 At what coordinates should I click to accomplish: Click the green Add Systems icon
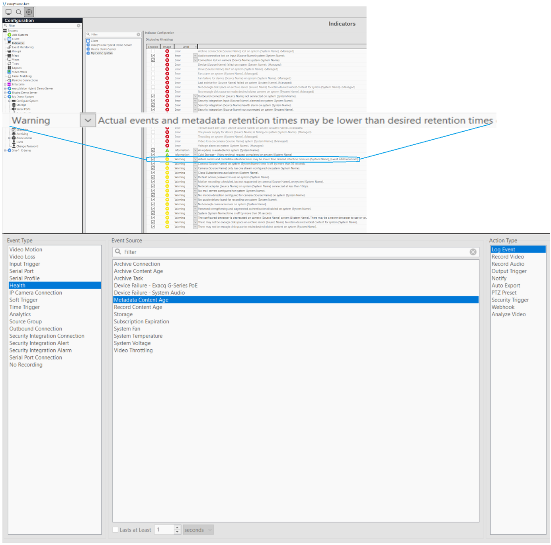tap(10, 35)
